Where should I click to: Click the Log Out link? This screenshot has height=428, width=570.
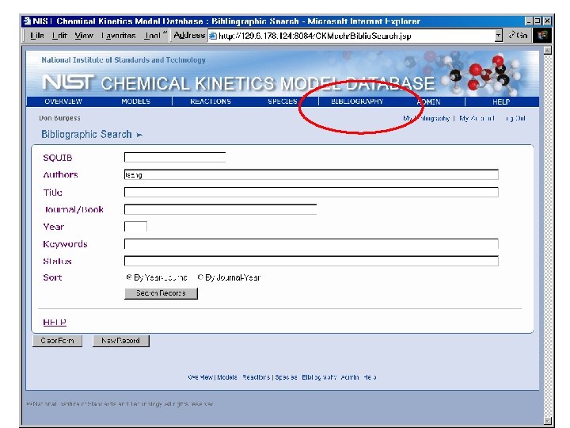(514, 118)
